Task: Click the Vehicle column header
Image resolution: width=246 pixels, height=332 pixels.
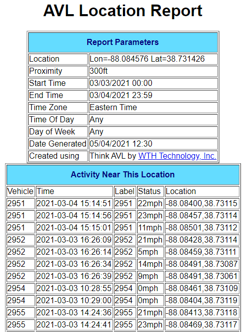Action: coord(21,192)
